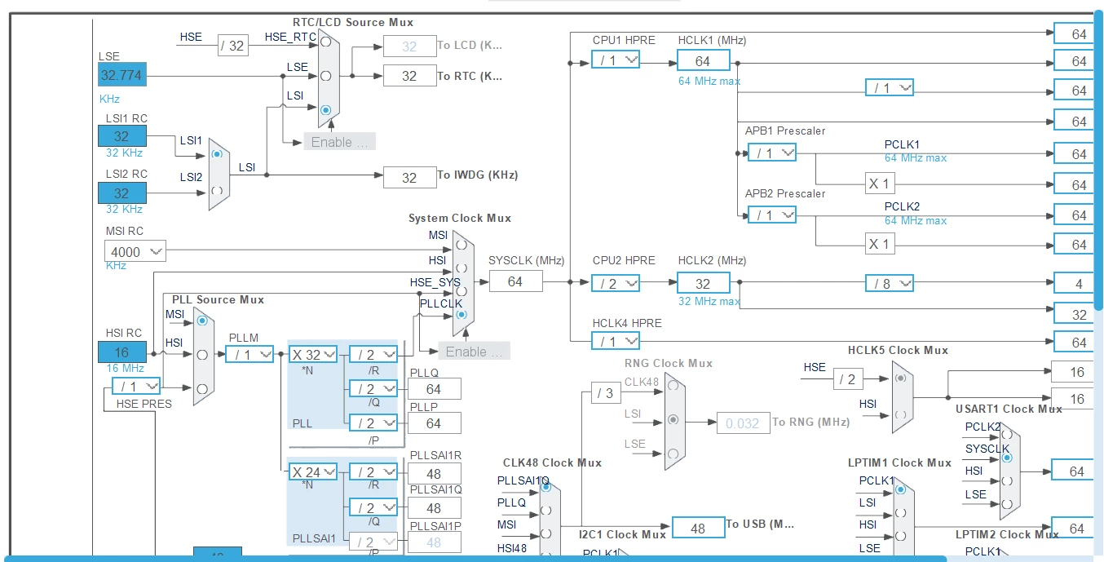The height and width of the screenshot is (562, 1104).
Task: Choose LSI1 as the LSI source
Action: coord(216,153)
